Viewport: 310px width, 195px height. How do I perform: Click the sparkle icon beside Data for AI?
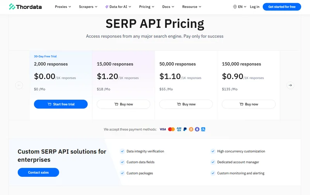point(107,7)
